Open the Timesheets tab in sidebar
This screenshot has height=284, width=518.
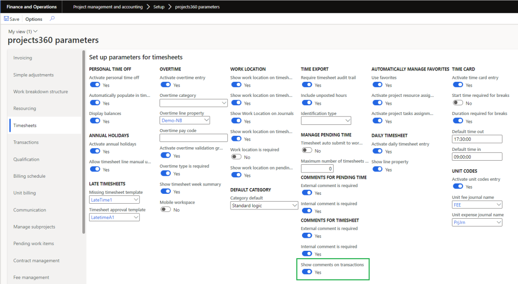pos(25,125)
